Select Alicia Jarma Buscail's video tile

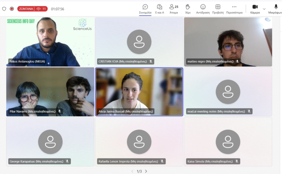[139, 92]
